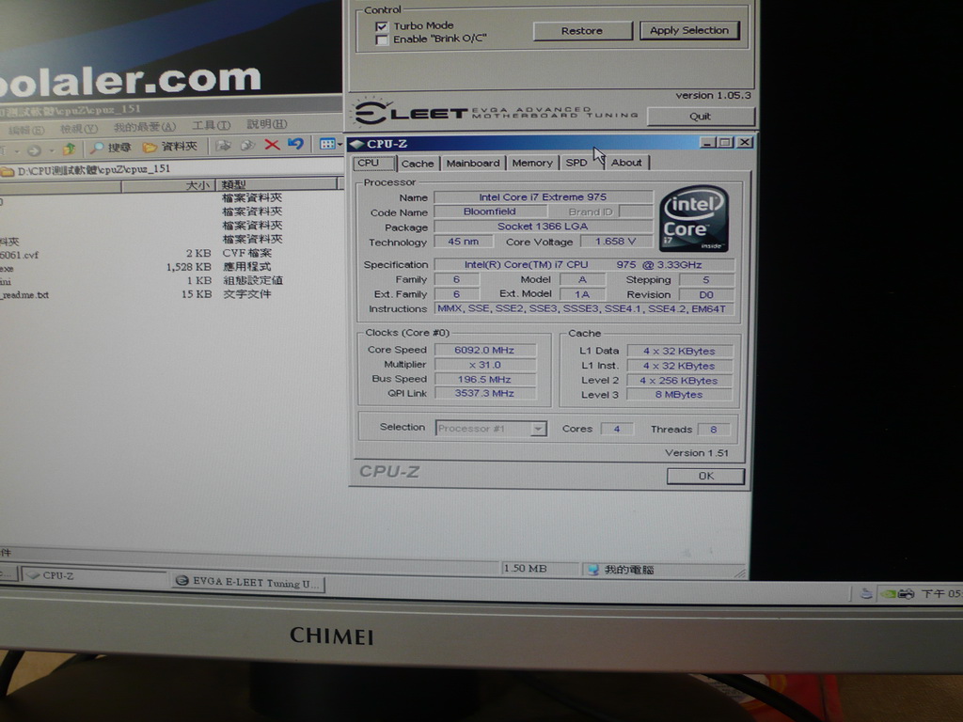Sort files by the 大小 column header
The width and height of the screenshot is (963, 722).
tap(168, 185)
